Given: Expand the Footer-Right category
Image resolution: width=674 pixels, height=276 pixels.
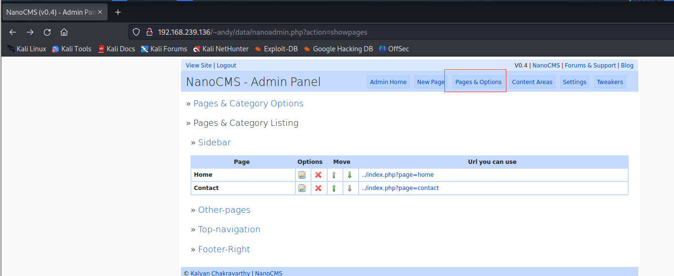Looking at the screenshot, I should click(224, 249).
